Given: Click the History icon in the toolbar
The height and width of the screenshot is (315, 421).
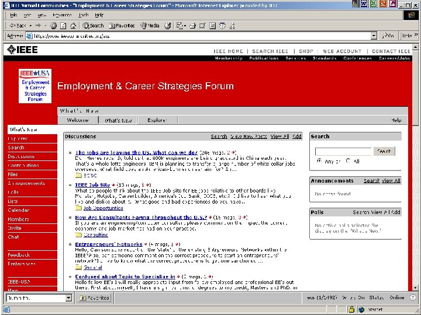Looking at the screenshot, I should click(x=168, y=26).
